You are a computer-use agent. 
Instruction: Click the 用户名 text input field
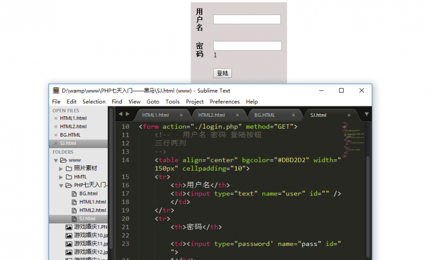(247, 19)
